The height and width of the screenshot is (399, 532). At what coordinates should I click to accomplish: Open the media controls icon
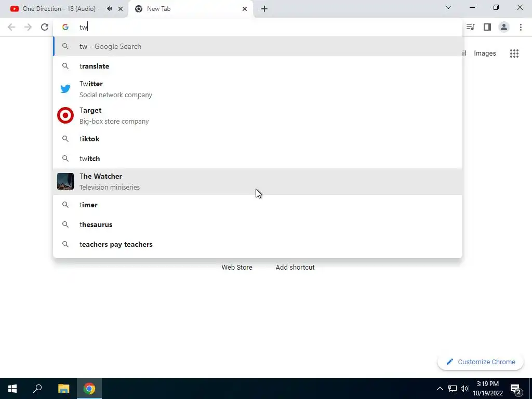click(471, 27)
